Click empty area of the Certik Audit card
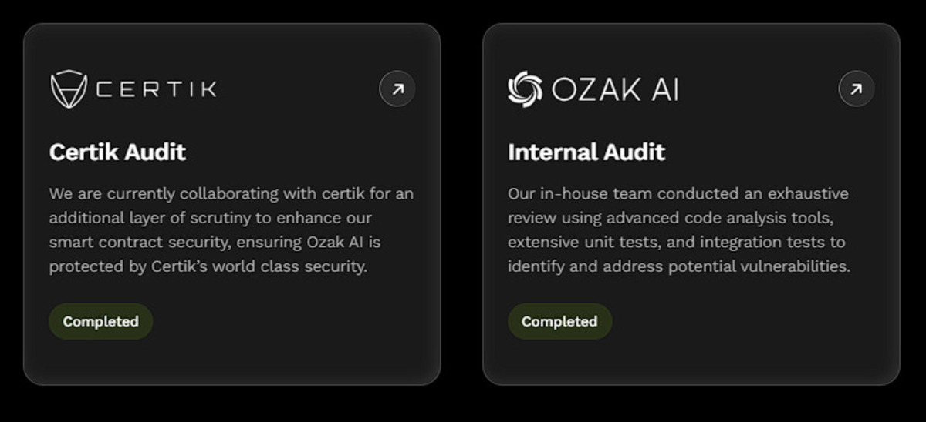 pyautogui.click(x=293, y=331)
